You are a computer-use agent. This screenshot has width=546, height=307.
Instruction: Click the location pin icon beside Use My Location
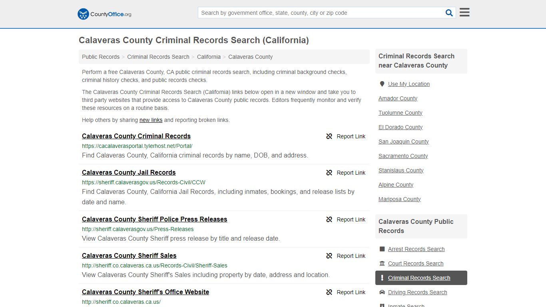point(382,84)
